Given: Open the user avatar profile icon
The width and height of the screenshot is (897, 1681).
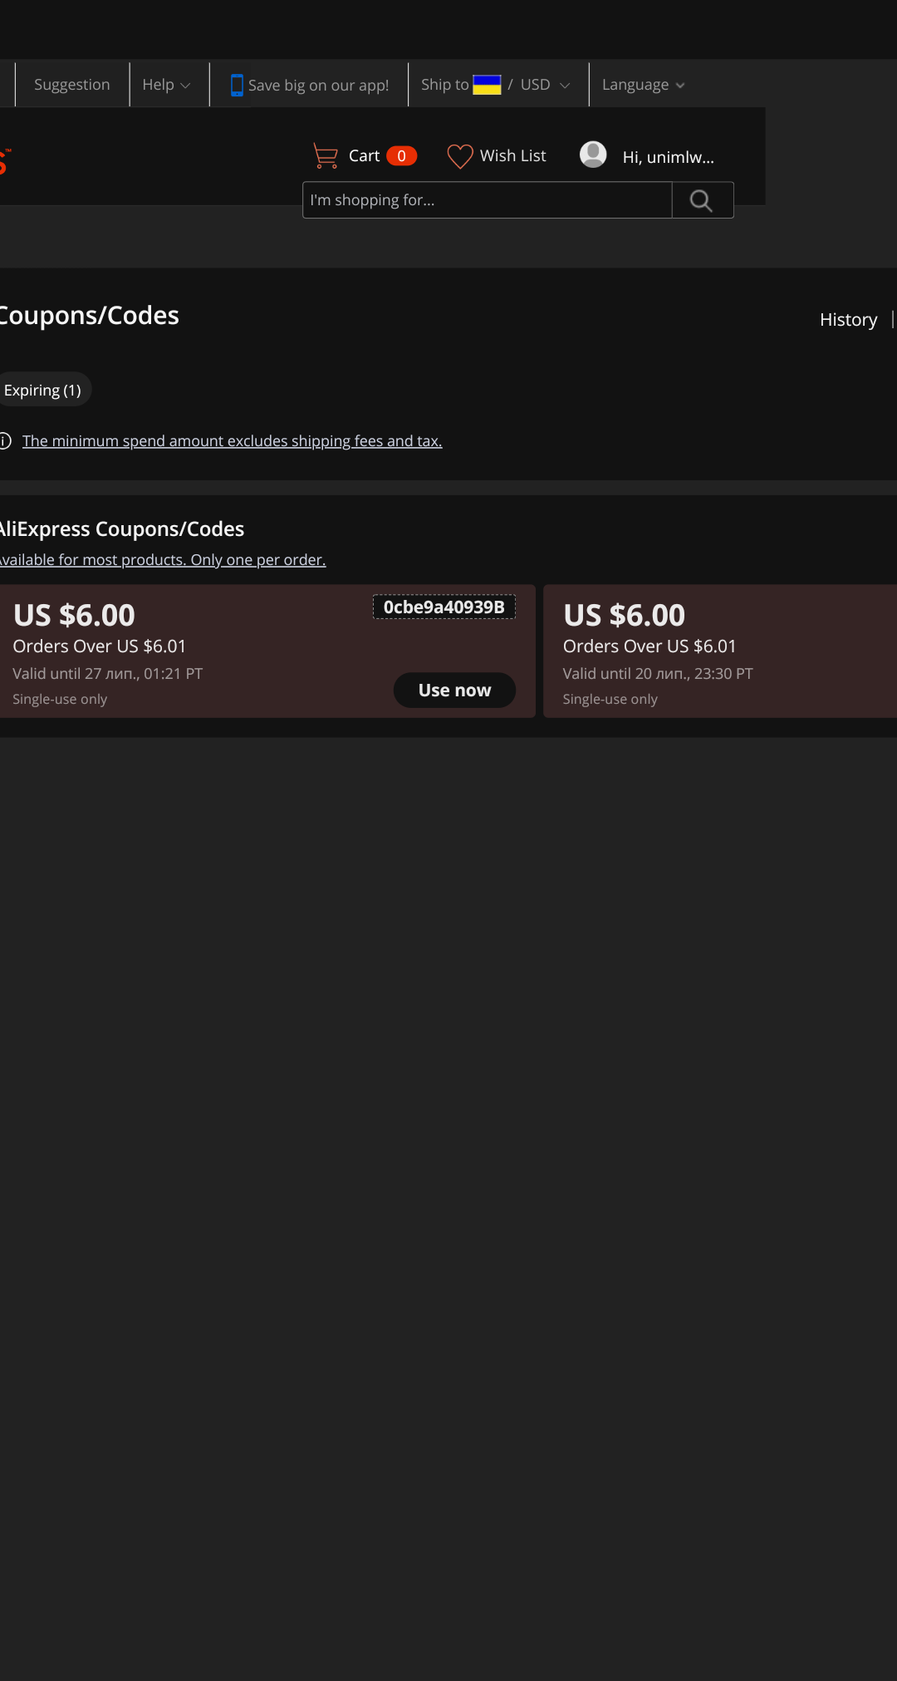Looking at the screenshot, I should click(593, 155).
